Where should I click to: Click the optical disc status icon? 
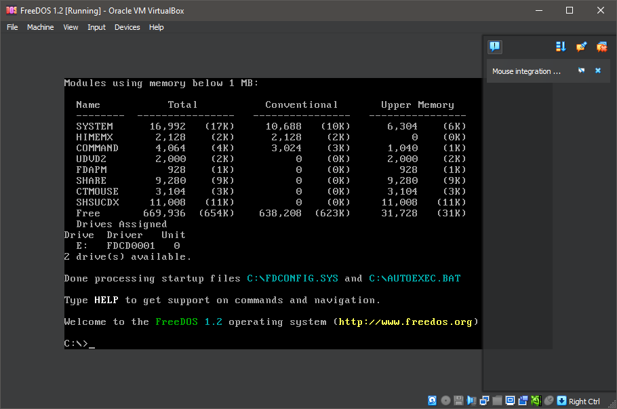(x=445, y=401)
